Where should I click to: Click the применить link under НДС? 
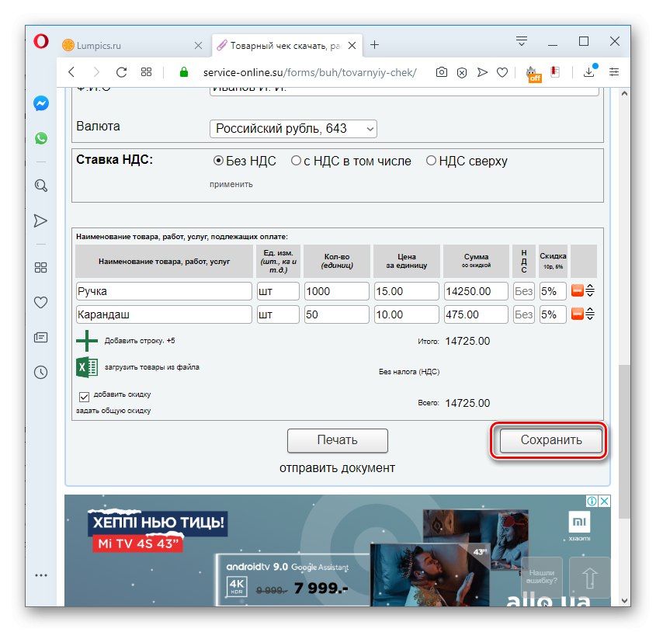[x=231, y=184]
